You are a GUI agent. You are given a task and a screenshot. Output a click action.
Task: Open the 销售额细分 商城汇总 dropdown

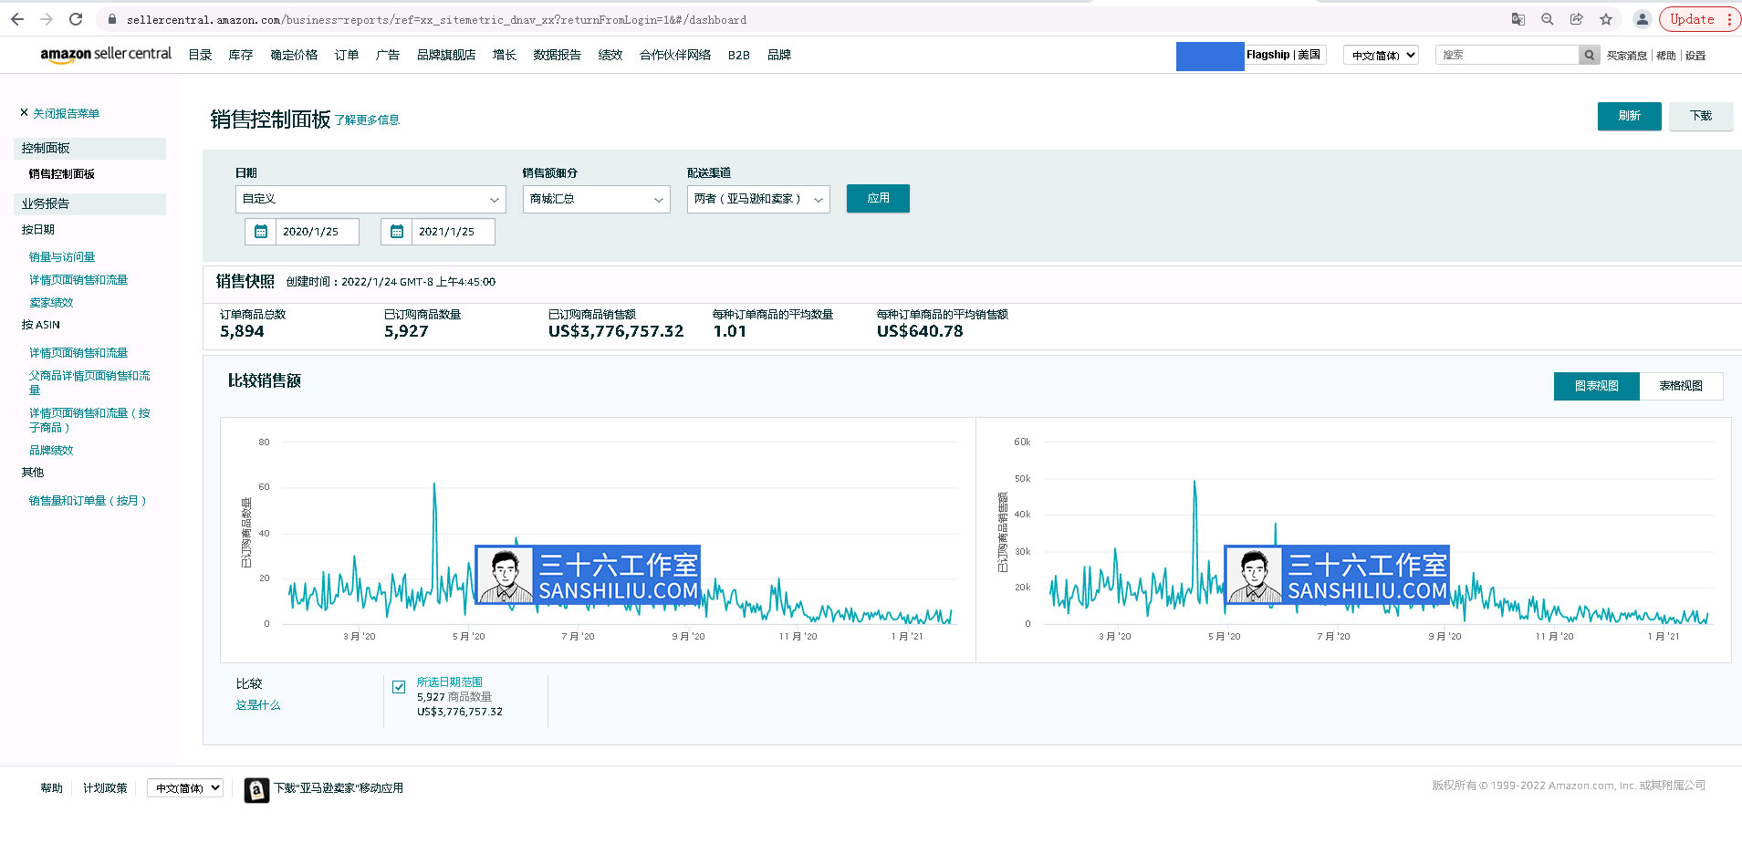597,199
